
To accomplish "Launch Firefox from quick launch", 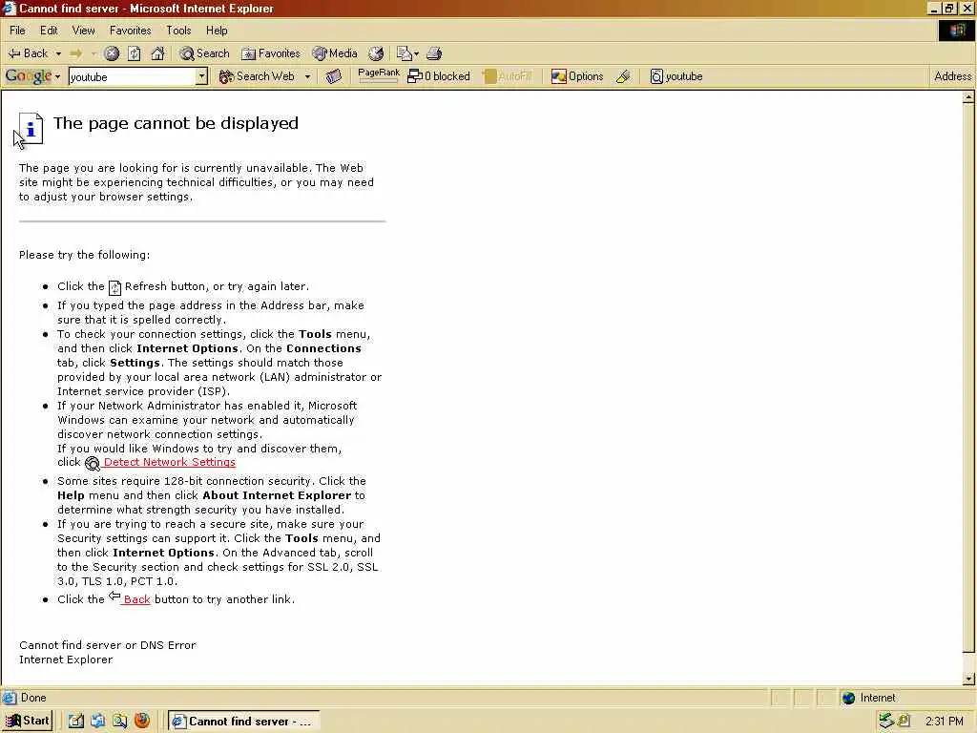I will click(x=142, y=721).
